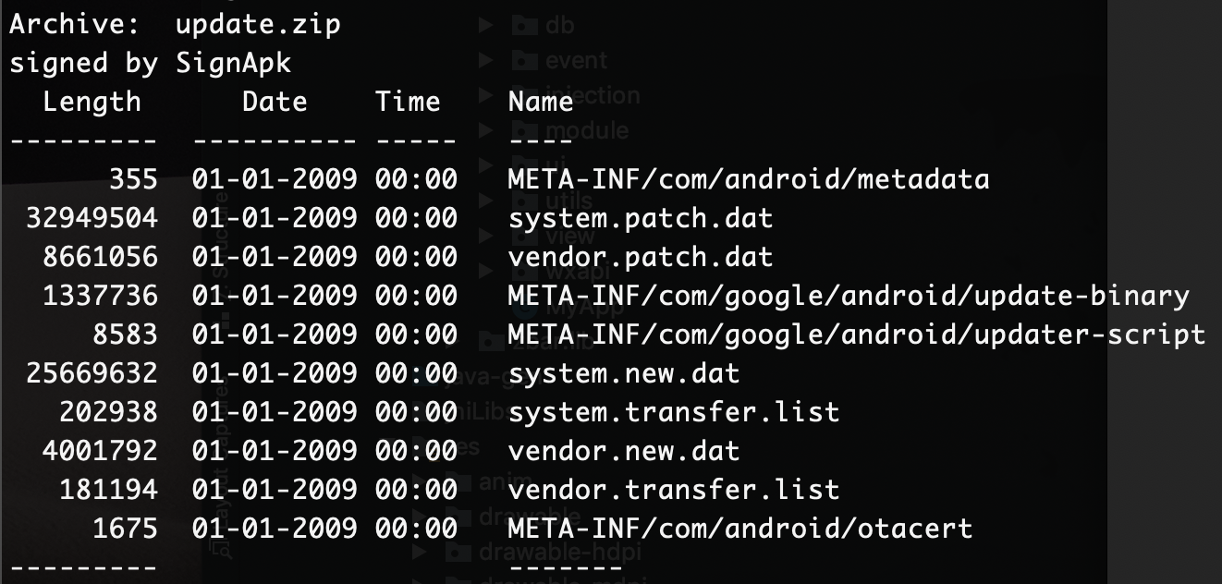Click the view folder icon
Screen dimensions: 1222x584
(524, 237)
